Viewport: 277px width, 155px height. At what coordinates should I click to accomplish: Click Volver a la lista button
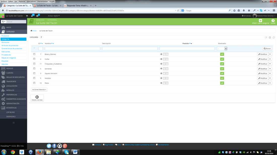[x=37, y=98]
